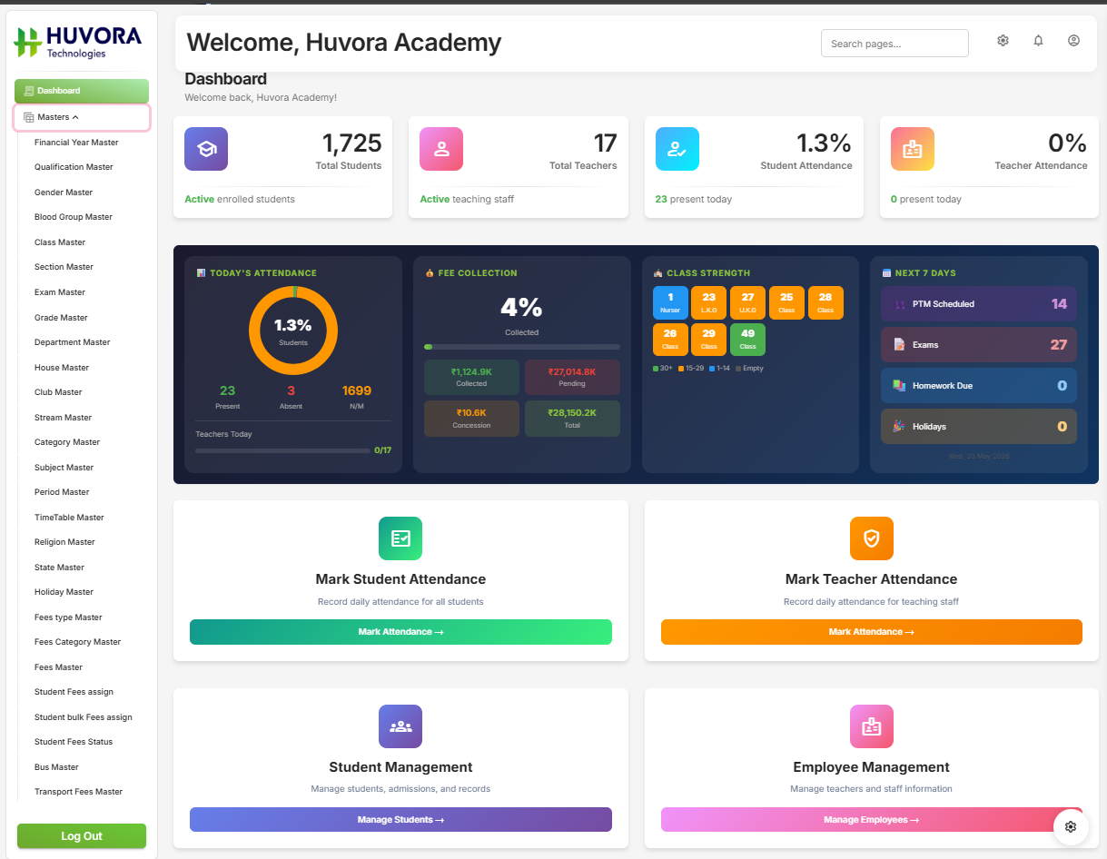Click the green 49 class strength tile

coord(747,340)
